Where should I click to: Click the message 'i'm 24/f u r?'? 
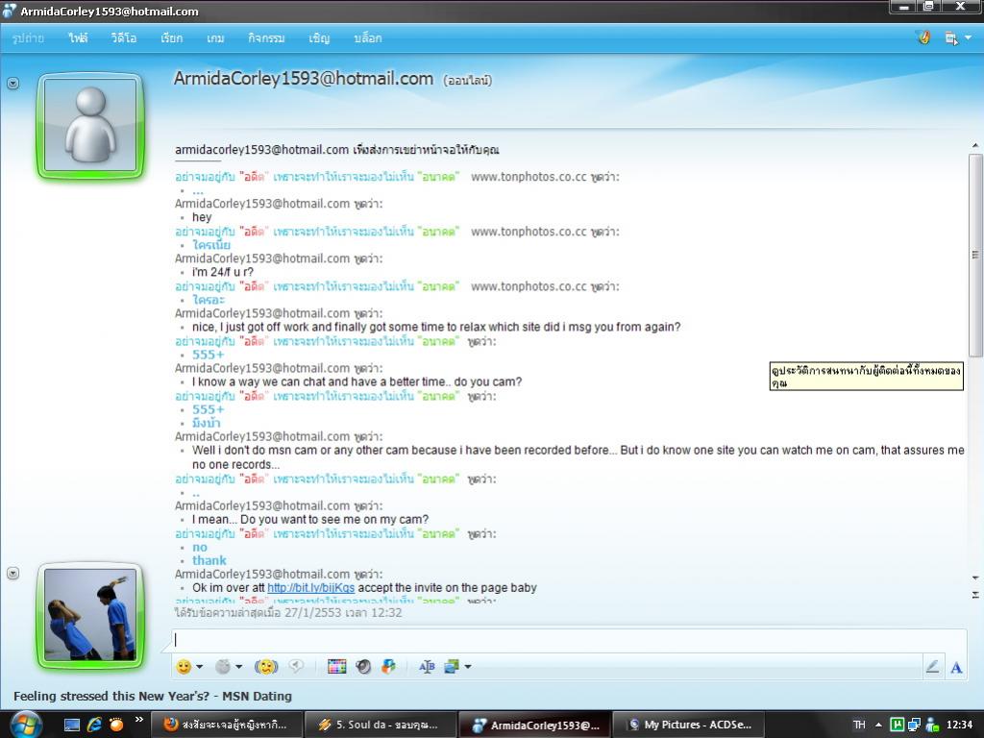click(x=223, y=272)
